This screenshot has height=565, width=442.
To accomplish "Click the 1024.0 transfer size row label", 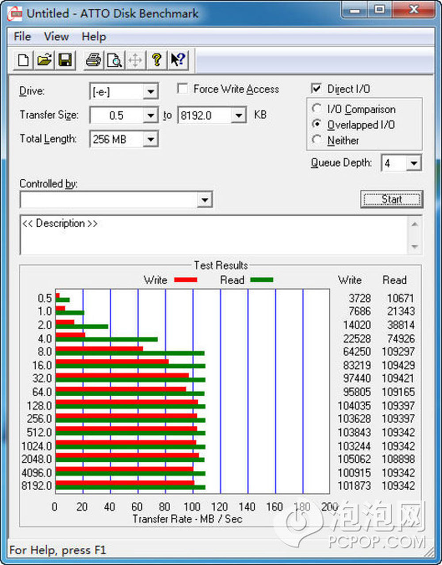I will (x=37, y=446).
